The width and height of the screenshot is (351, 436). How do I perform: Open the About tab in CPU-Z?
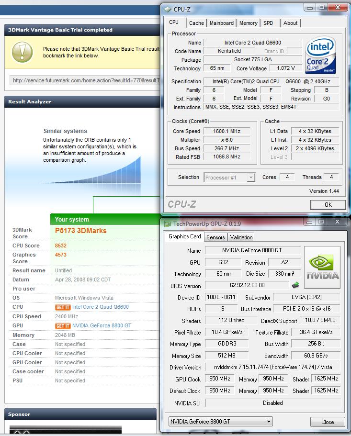290,23
